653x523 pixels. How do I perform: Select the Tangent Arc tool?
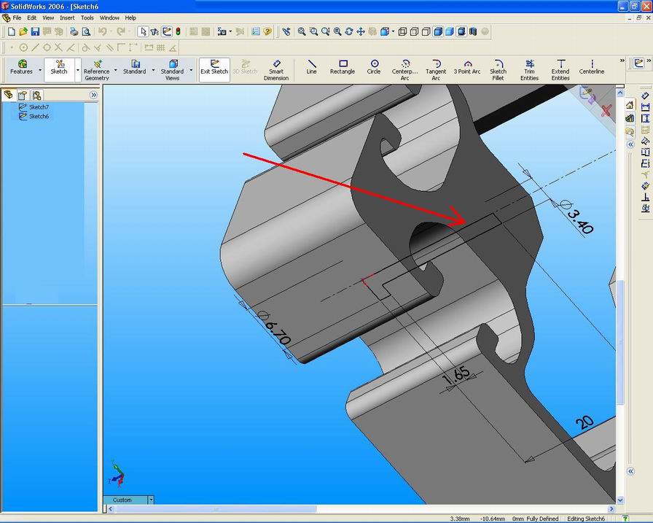coord(435,67)
